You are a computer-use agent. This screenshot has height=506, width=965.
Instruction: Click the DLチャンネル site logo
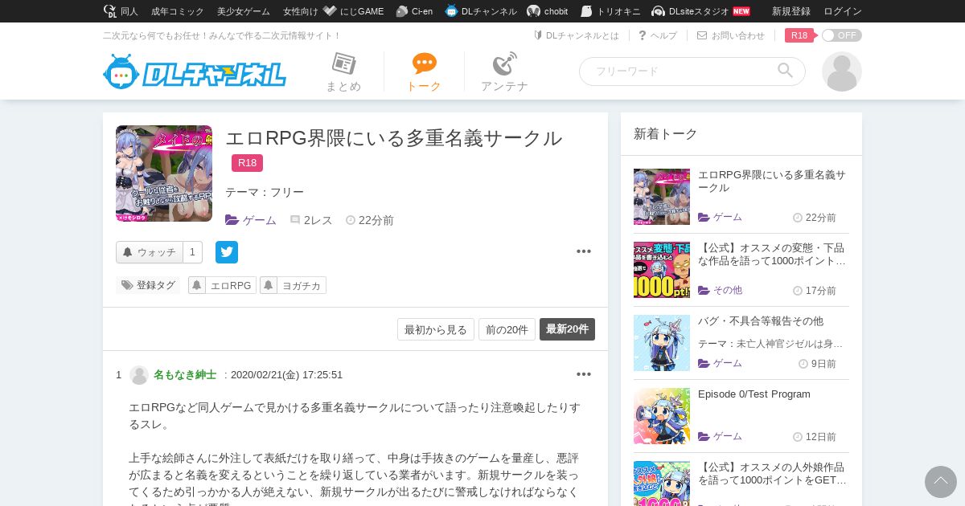point(195,72)
